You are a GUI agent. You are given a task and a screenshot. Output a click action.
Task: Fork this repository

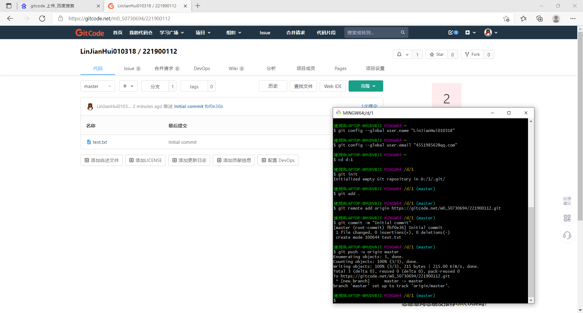pyautogui.click(x=472, y=54)
